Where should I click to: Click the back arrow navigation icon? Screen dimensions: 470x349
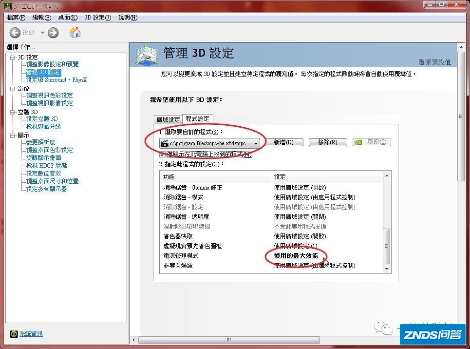15,32
